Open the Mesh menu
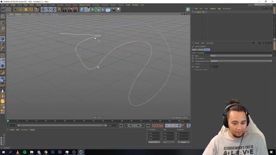 pos(31,5)
